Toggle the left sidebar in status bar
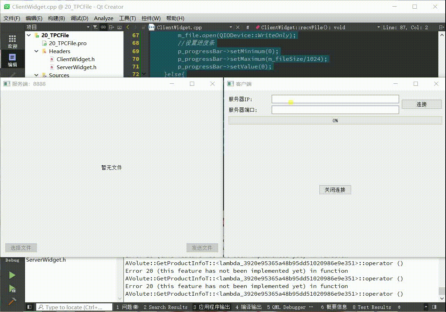The height and width of the screenshot is (312, 446). [30, 307]
